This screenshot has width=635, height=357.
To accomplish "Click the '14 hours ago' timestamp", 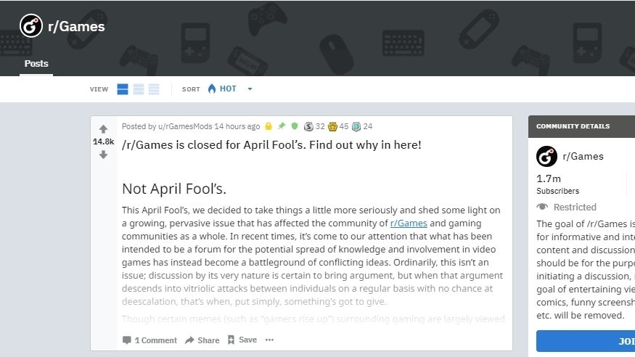I will (237, 126).
